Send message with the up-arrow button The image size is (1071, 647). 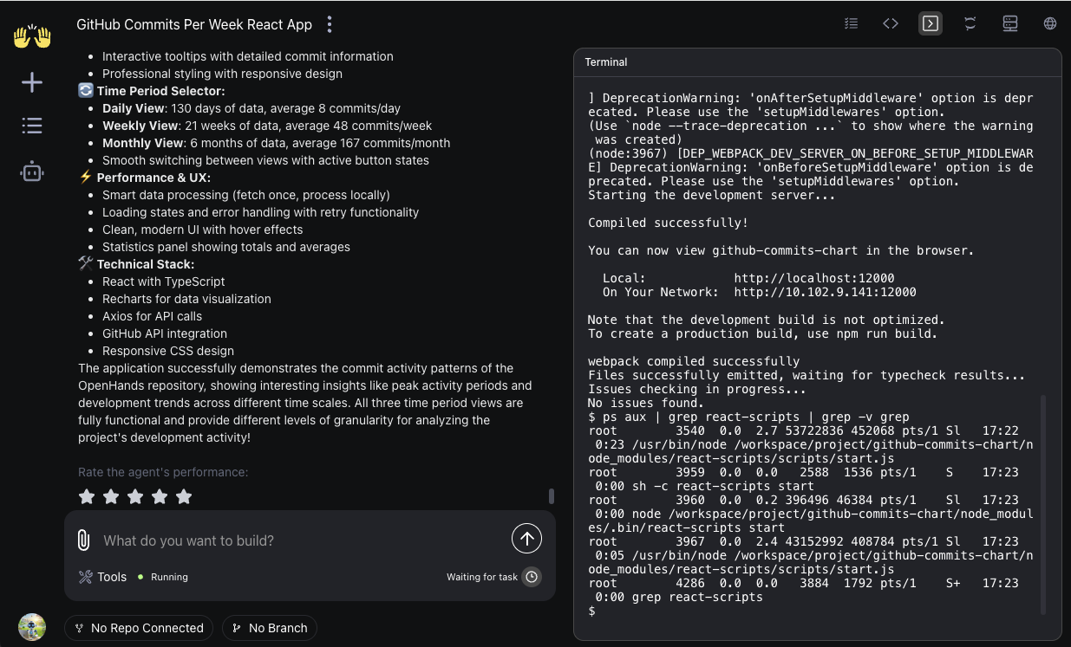(x=526, y=538)
